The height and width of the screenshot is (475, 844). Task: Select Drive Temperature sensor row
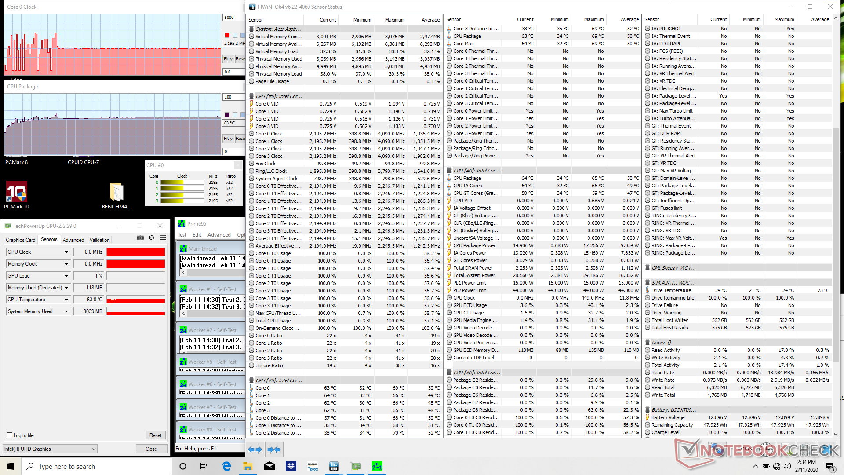coord(738,290)
